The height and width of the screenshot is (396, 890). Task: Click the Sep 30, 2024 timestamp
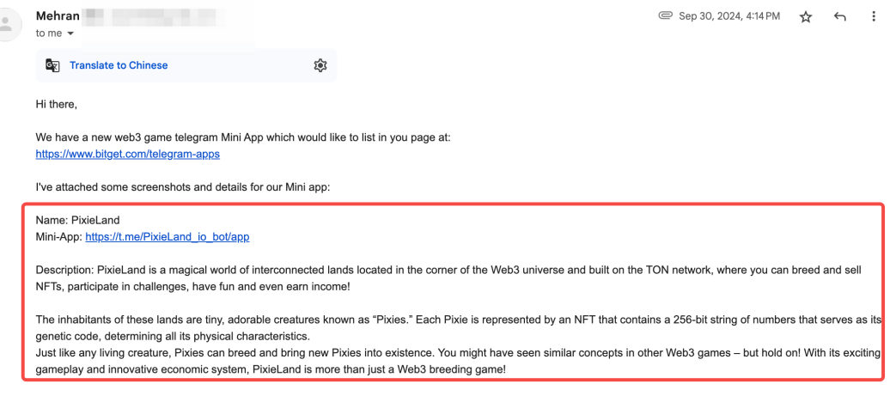point(730,15)
